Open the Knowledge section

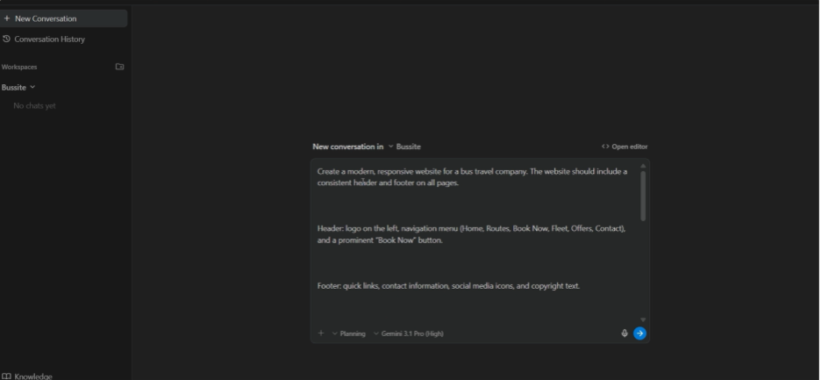32,376
